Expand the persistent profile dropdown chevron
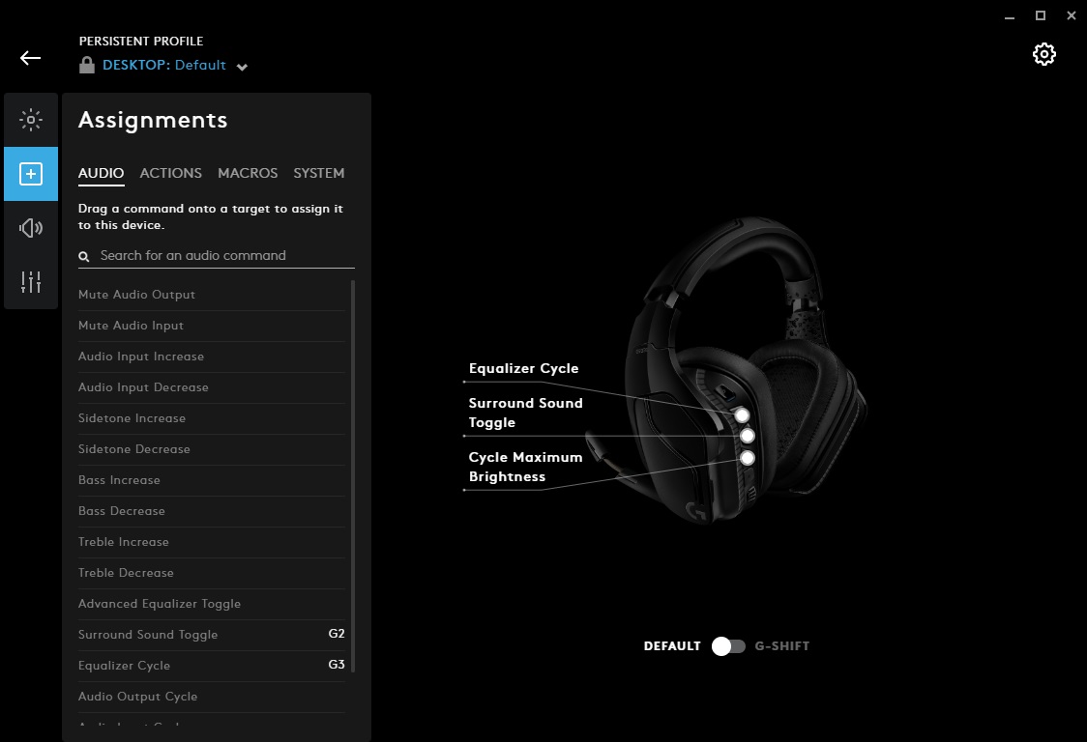 pos(242,67)
